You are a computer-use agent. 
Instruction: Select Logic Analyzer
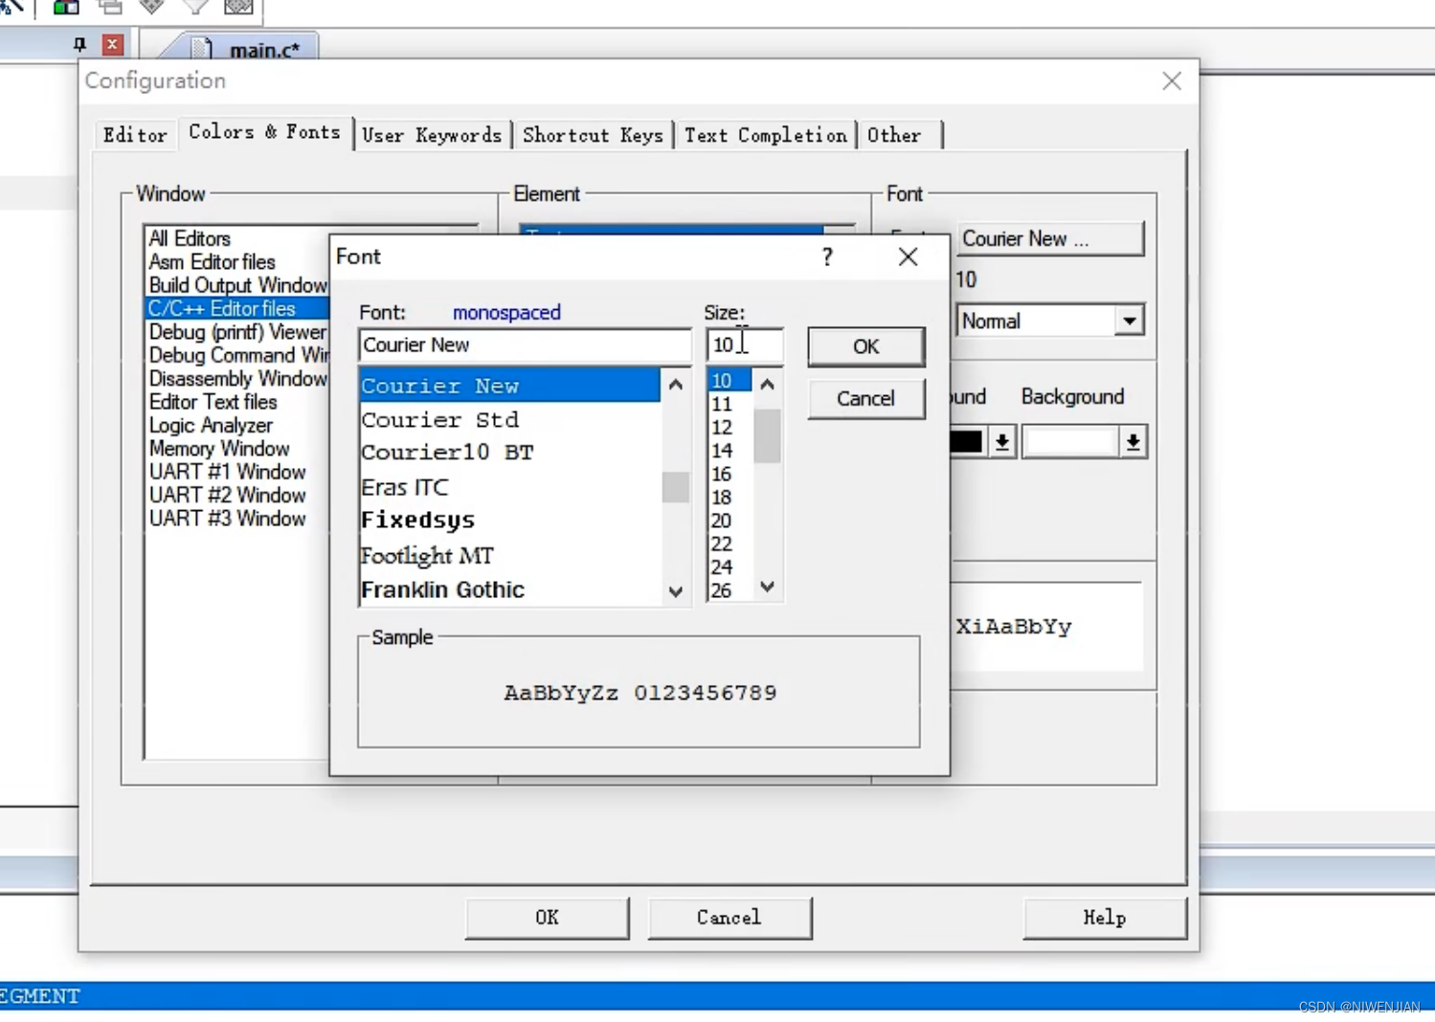[211, 425]
